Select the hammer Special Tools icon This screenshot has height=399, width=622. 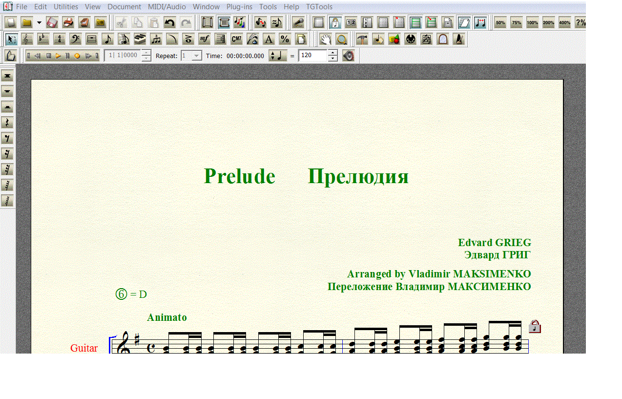pyautogui.click(x=362, y=39)
